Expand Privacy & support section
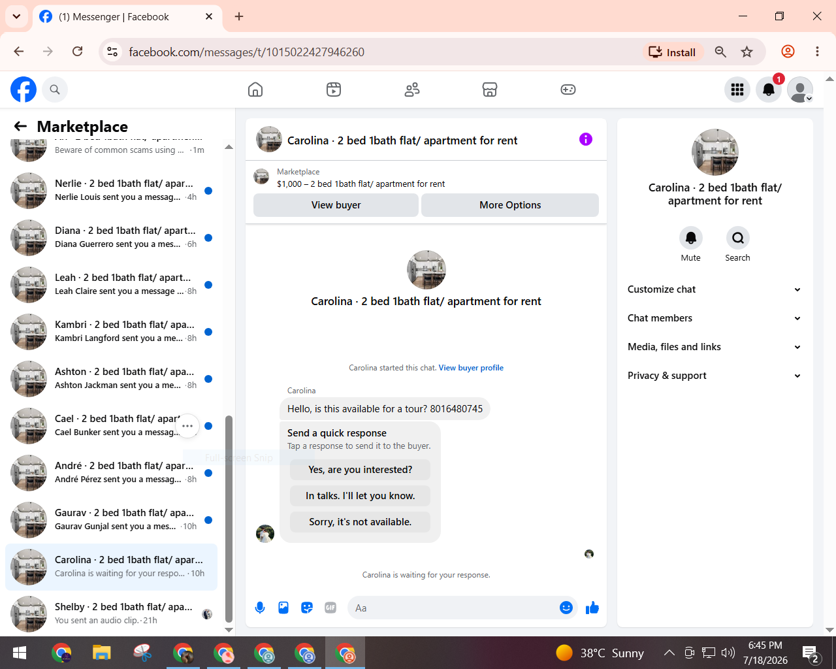Image resolution: width=836 pixels, height=669 pixels. 715,376
